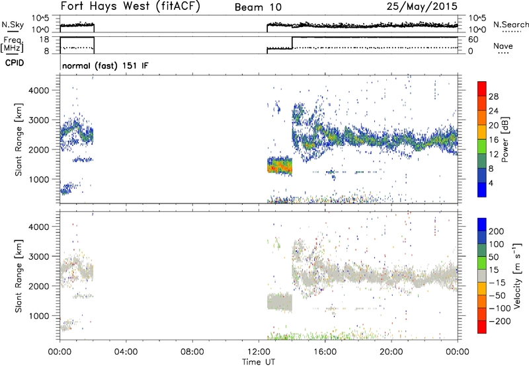
Task: Click the '04:00' time tick label
Action: click(126, 352)
